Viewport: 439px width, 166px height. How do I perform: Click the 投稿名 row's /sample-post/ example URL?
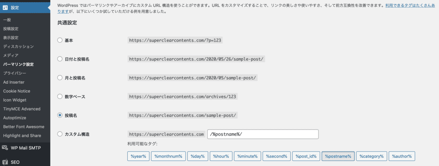click(x=183, y=115)
